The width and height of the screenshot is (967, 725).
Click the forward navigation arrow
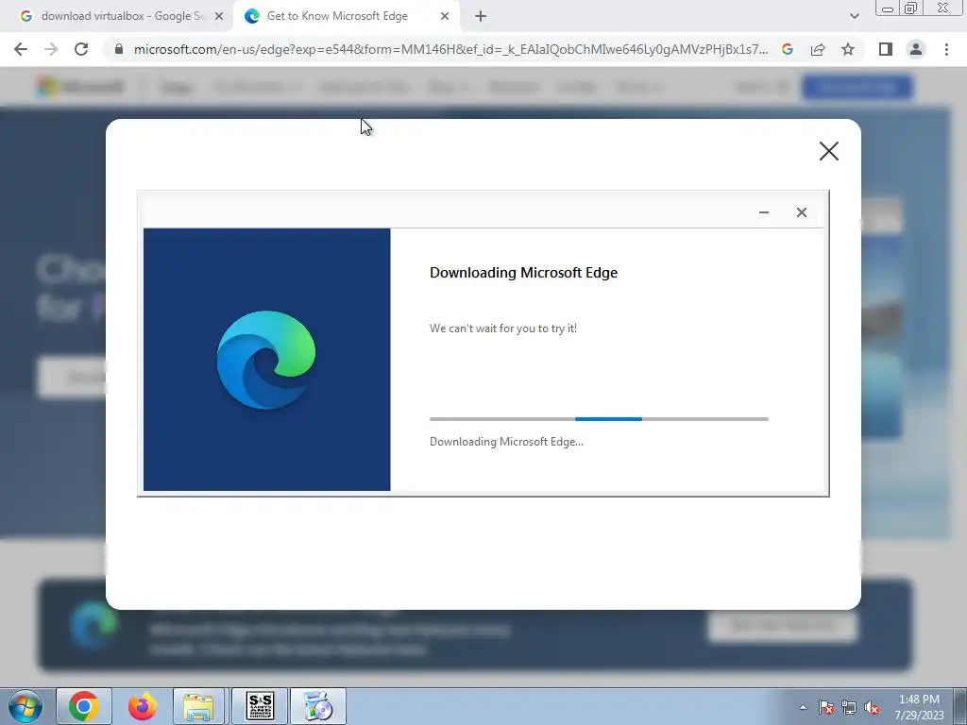click(51, 49)
